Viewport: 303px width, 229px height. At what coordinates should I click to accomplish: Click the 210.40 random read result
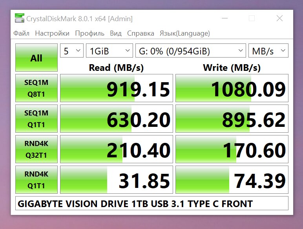[x=117, y=149]
